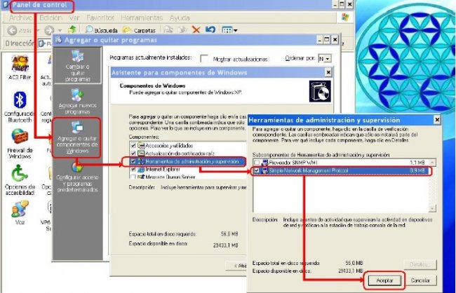Screen dimensions: 456x293
Task: Click the Atrás button in components wizard
Action: pos(236,266)
